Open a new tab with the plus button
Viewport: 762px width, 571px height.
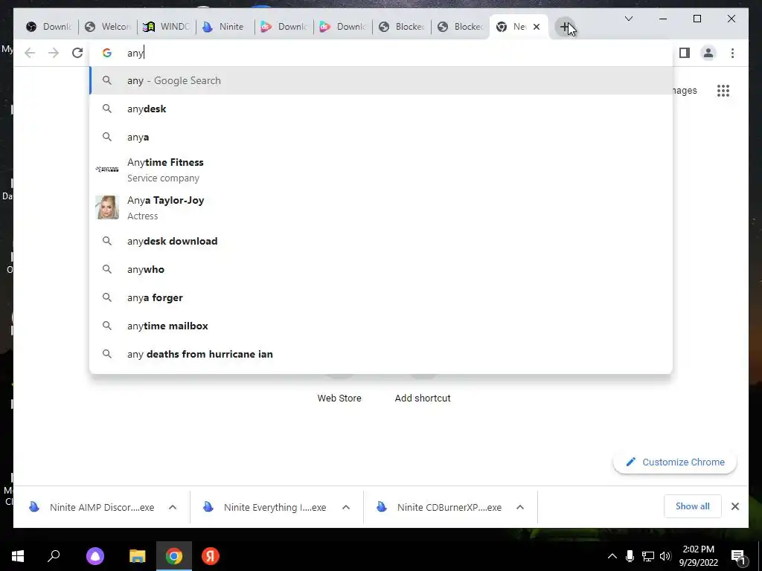[x=565, y=27]
